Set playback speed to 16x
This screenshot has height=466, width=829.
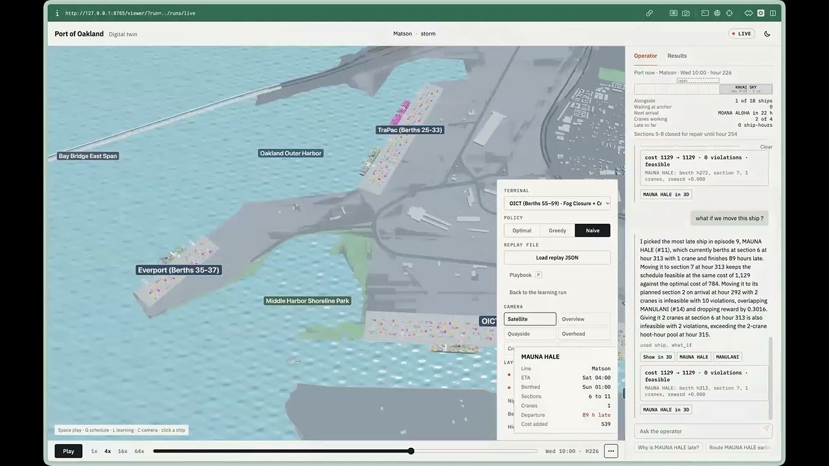(x=122, y=451)
